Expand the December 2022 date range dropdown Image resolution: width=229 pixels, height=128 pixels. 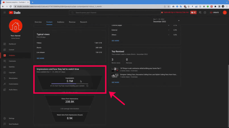point(179,21)
